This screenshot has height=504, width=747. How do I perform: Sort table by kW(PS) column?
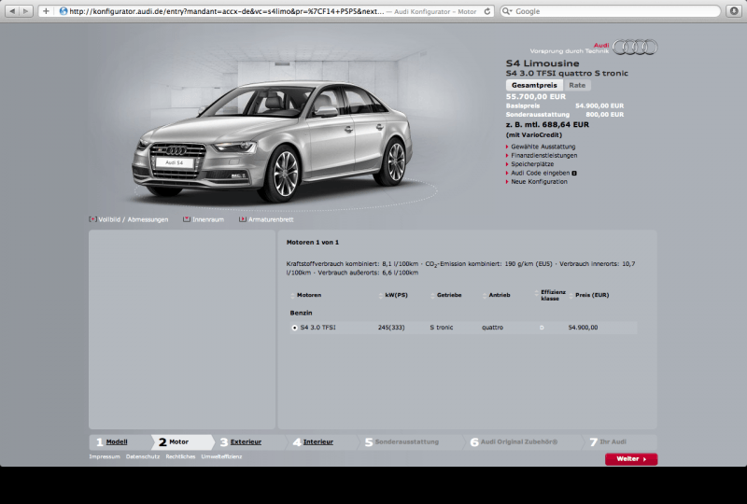(x=380, y=295)
